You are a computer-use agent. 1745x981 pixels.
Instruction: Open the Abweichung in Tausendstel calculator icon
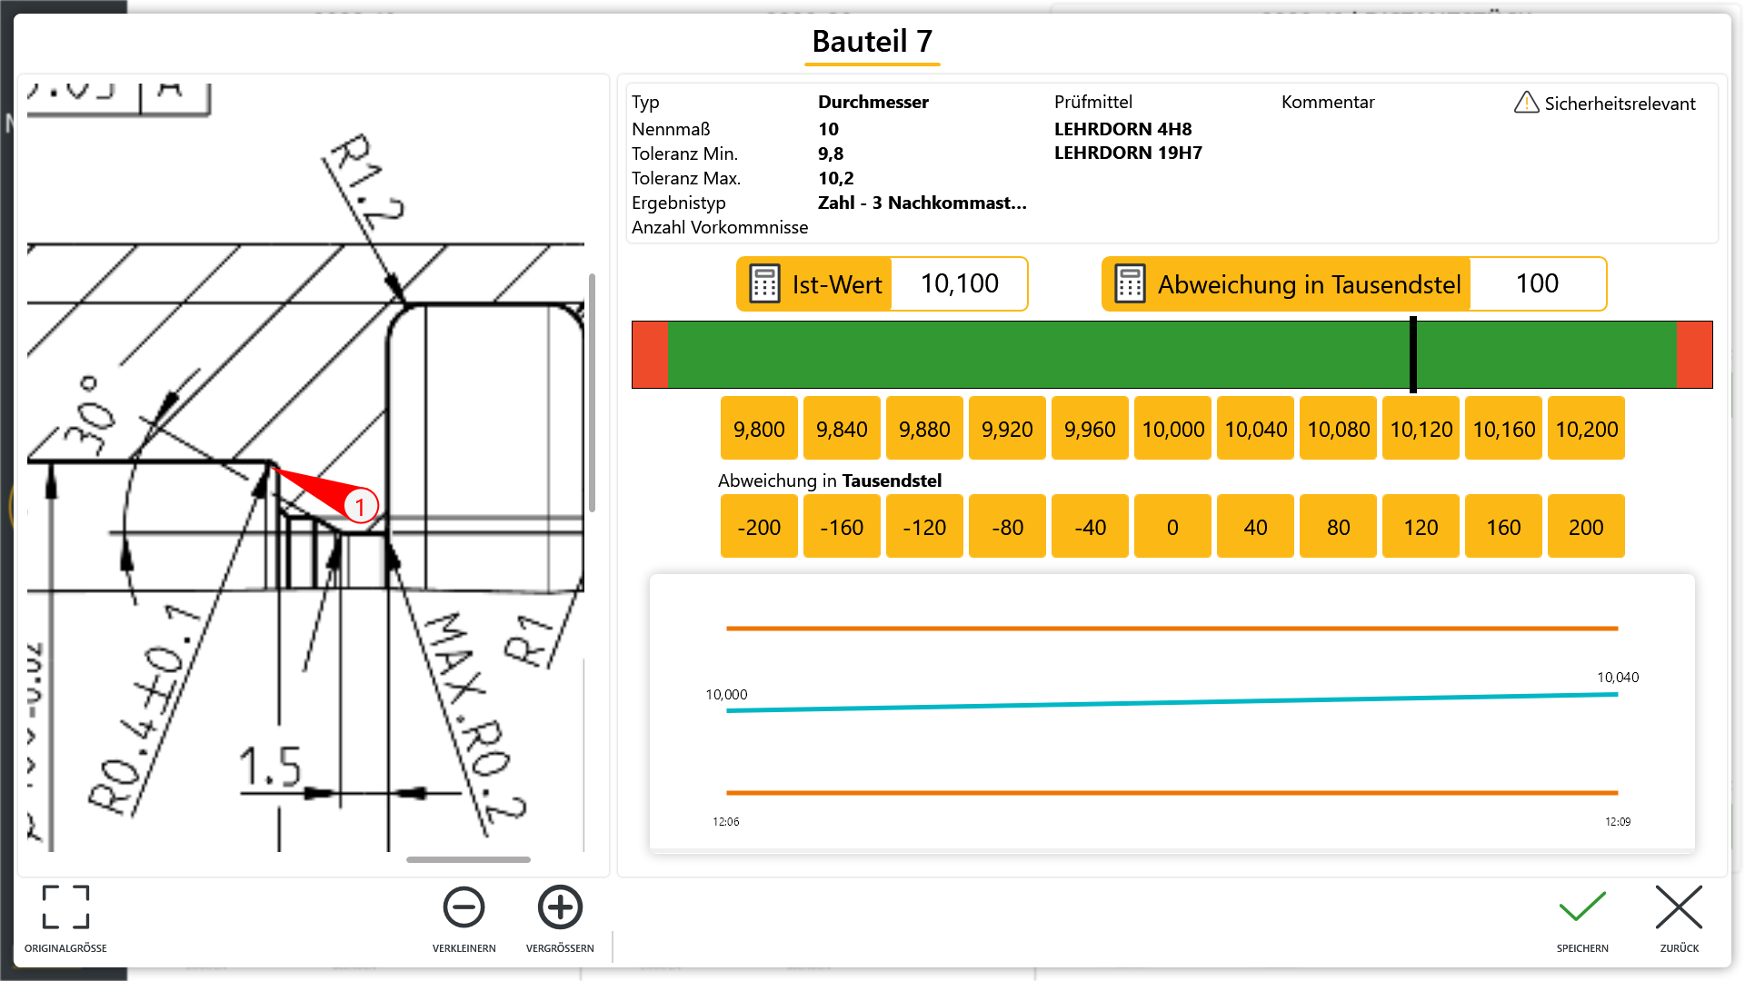point(1130,284)
